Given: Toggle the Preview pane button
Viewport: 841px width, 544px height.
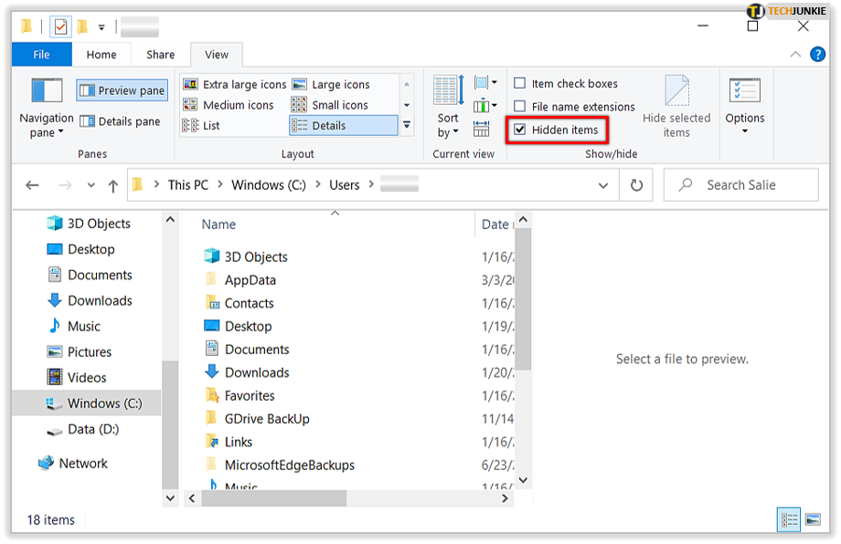Looking at the screenshot, I should click(122, 90).
